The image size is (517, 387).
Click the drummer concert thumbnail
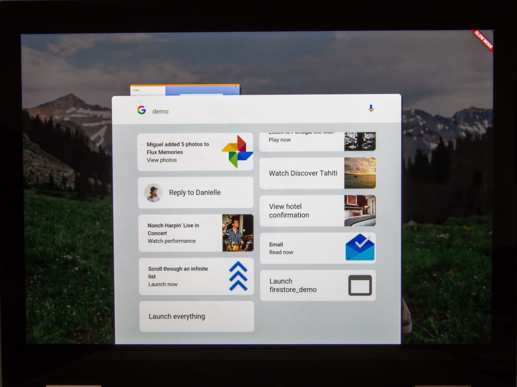click(x=238, y=233)
